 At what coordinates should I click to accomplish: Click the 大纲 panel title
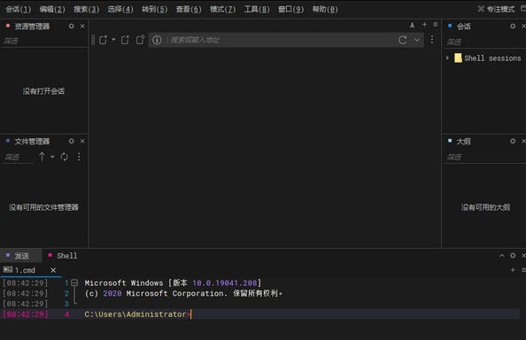click(x=463, y=142)
